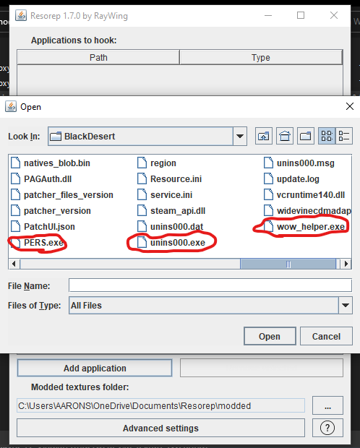Select the steam_api.dll file
This screenshot has height=448, width=360.
(x=171, y=211)
